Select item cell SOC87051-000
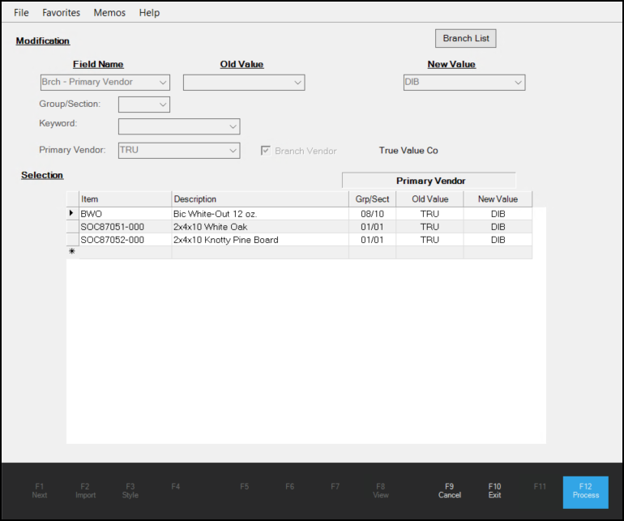 coord(126,227)
